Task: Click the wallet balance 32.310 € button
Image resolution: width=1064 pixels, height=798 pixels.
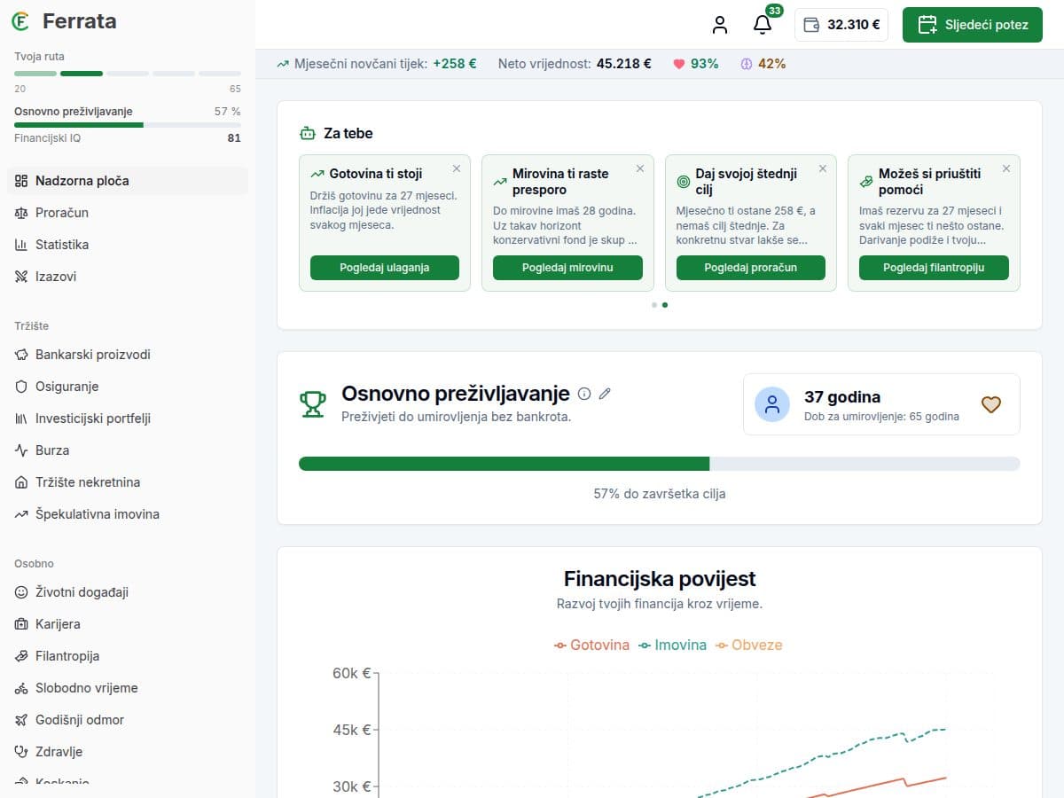Action: tap(841, 25)
